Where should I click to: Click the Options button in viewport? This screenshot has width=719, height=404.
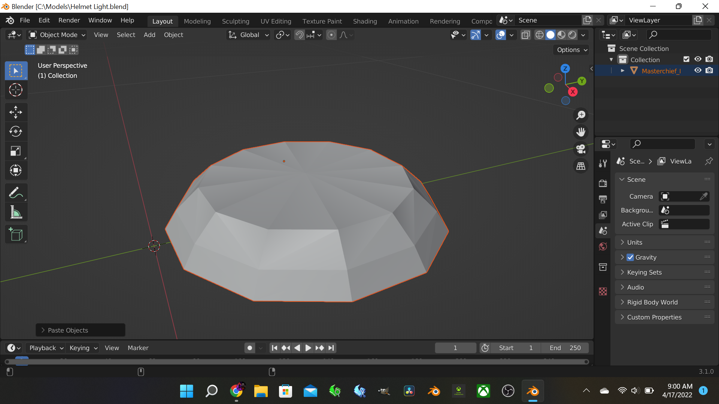point(572,50)
